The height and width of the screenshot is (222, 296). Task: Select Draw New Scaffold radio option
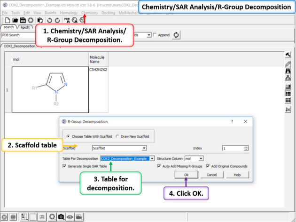(117, 136)
